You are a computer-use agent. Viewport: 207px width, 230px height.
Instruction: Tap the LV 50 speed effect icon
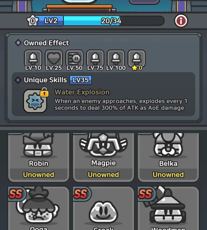[x=74, y=59]
